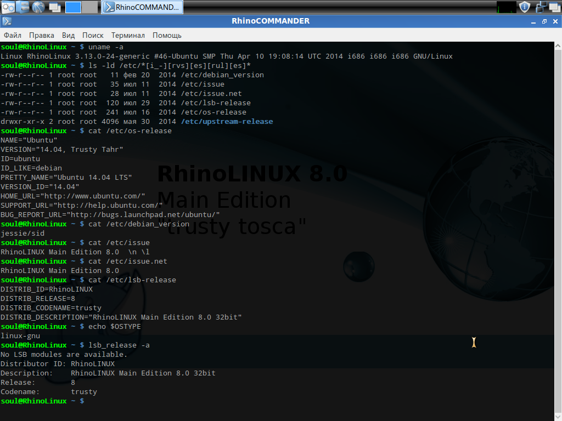The height and width of the screenshot is (421, 562).
Task: Click the empty last prompt line
Action: [43, 401]
